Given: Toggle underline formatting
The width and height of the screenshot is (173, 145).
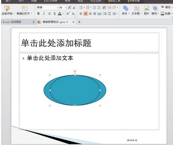Looking at the screenshot, I should click(49, 13).
